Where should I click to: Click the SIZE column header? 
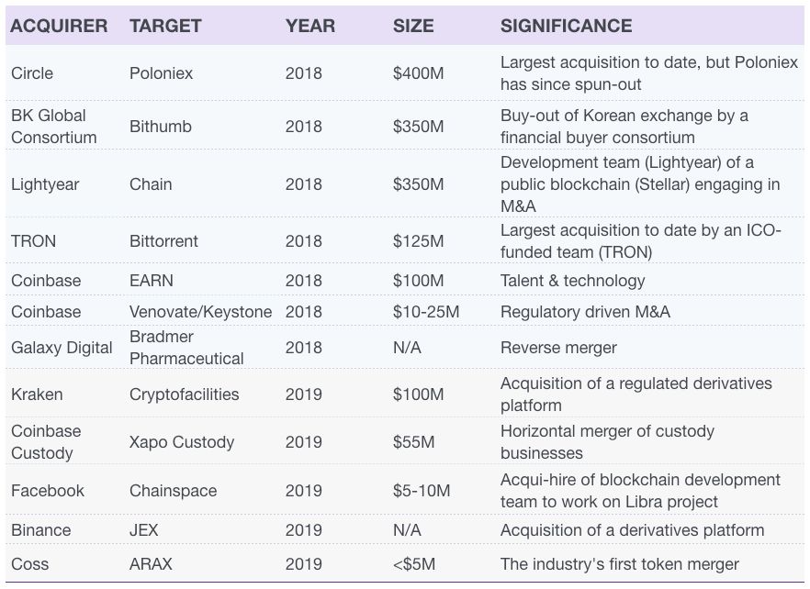413,27
